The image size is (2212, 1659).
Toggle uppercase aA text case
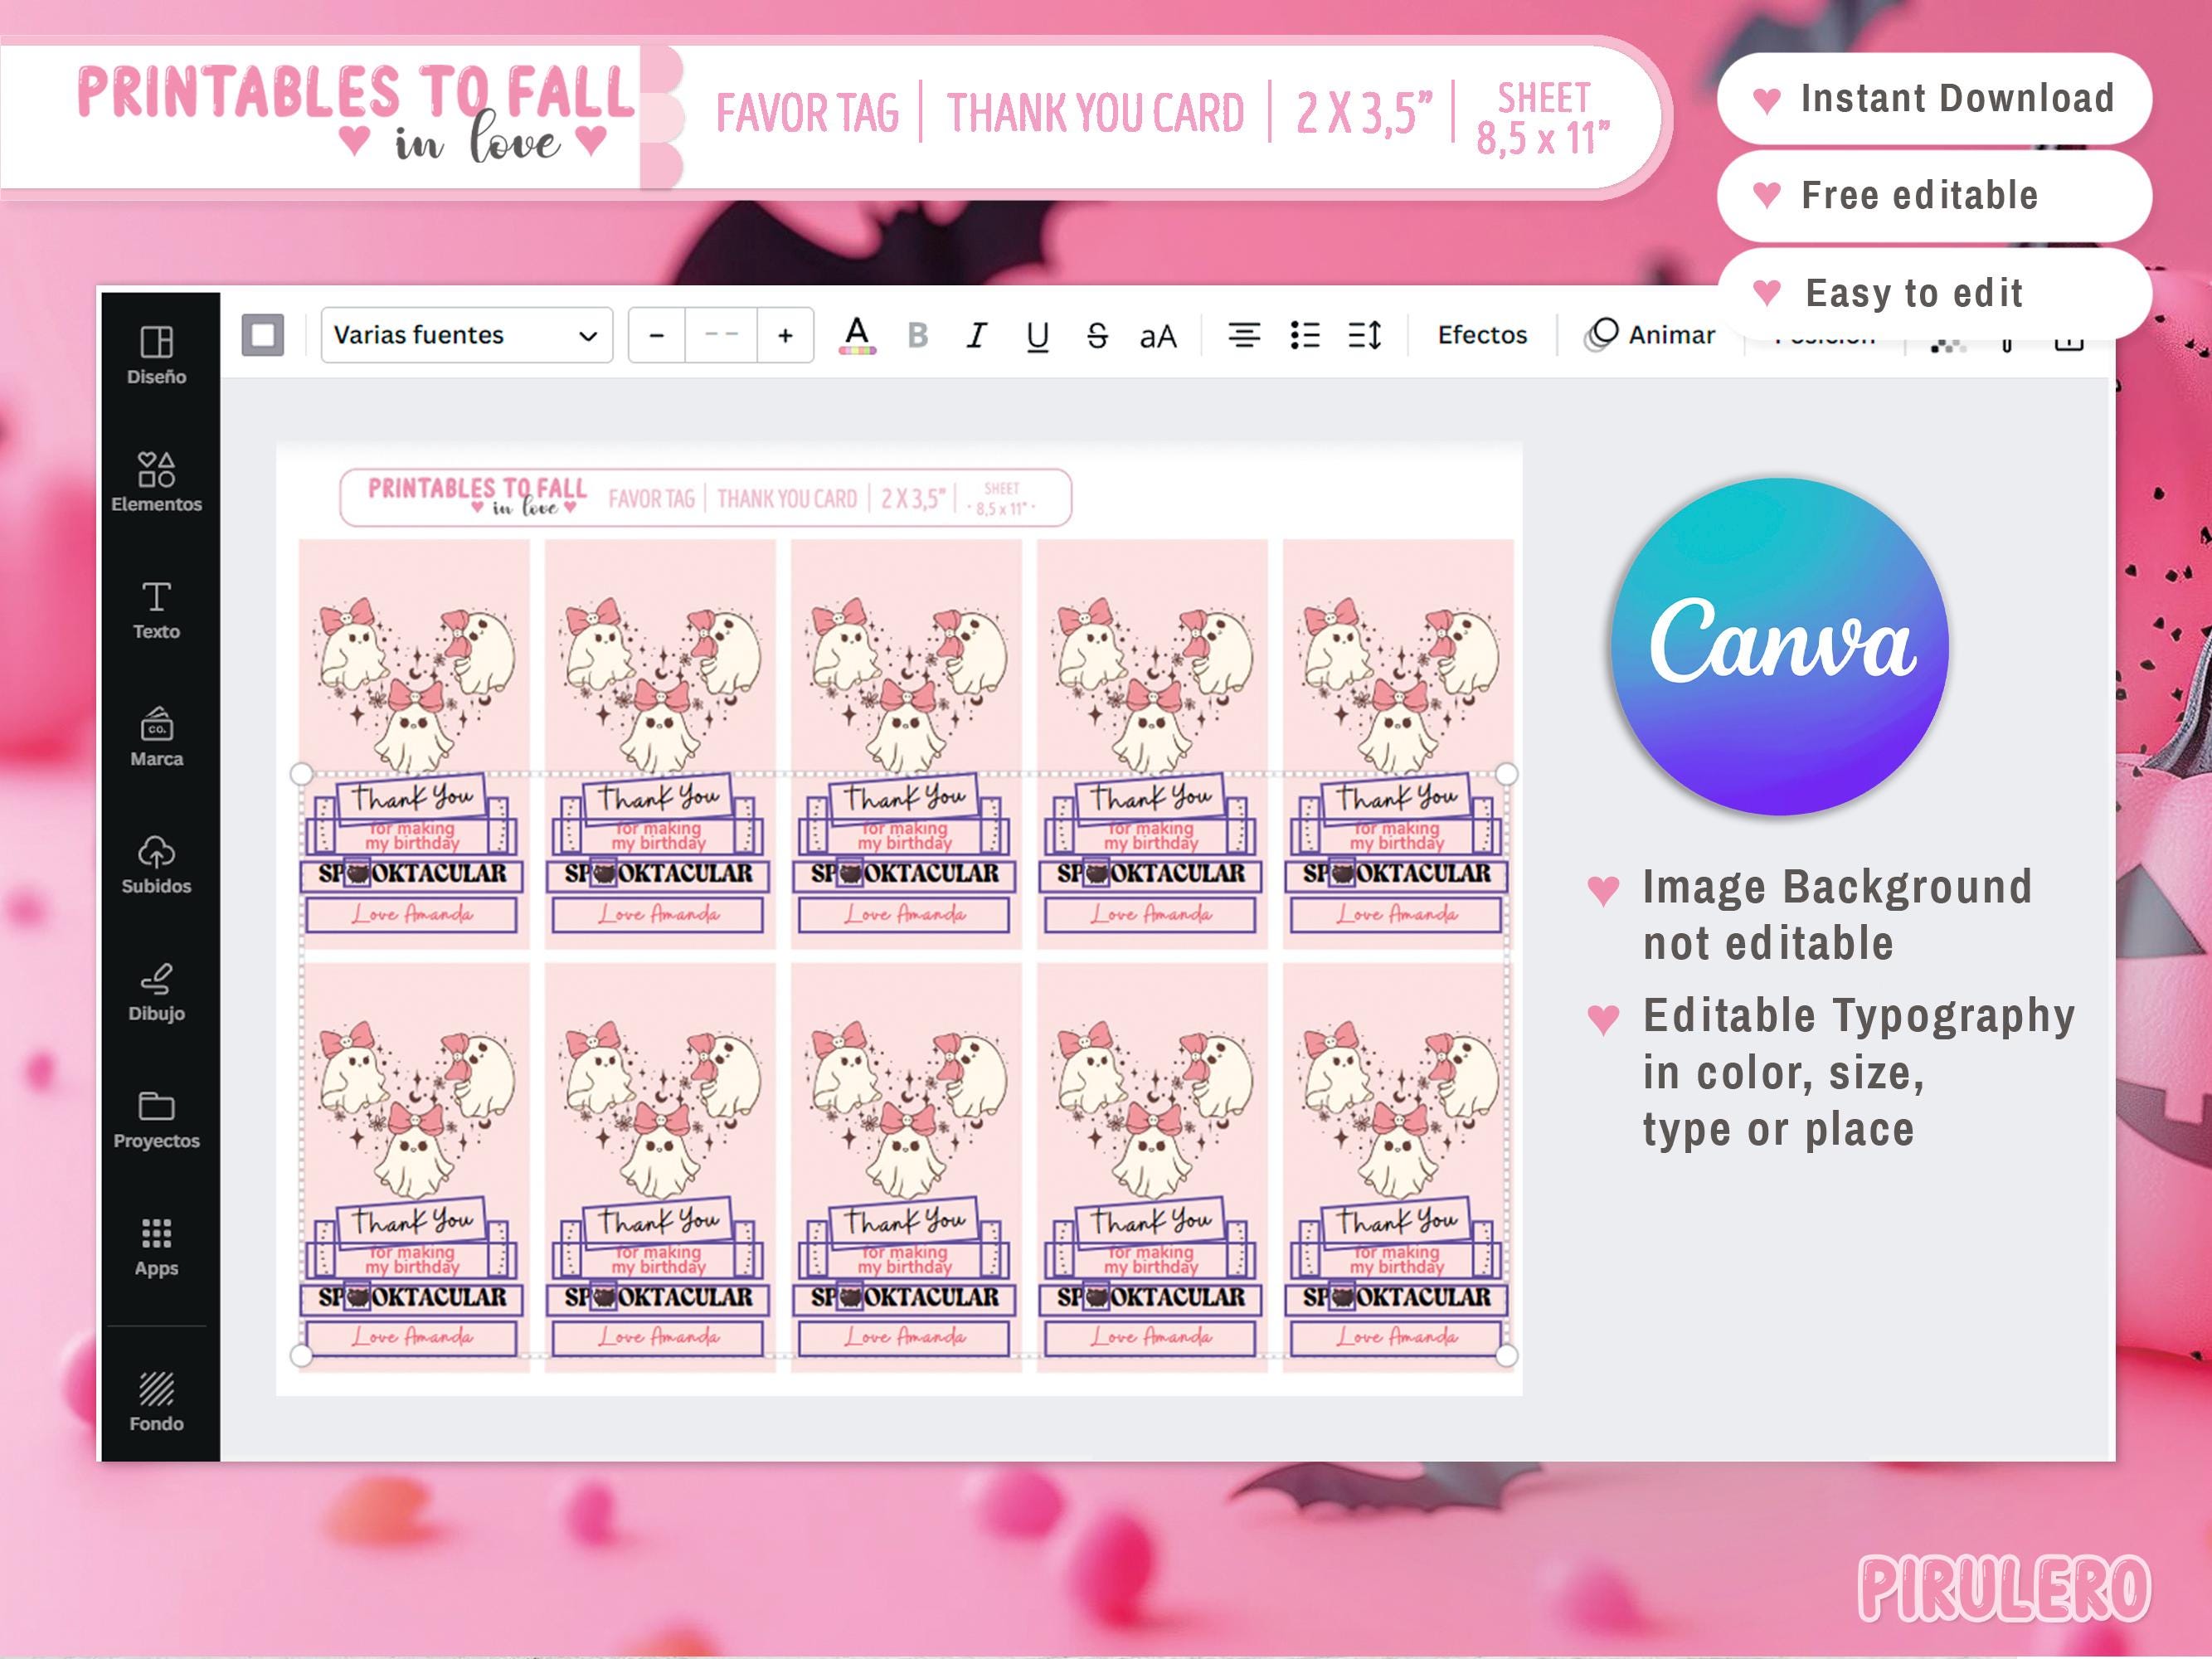1158,336
